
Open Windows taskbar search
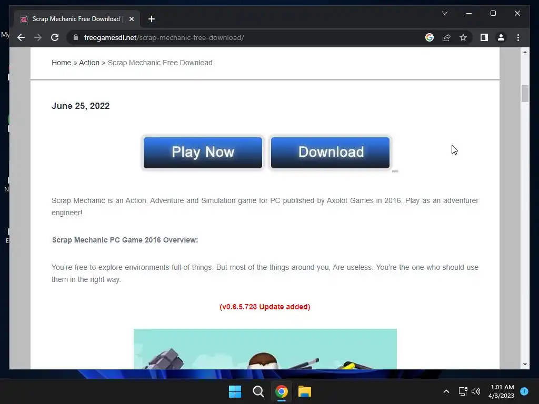(258, 391)
